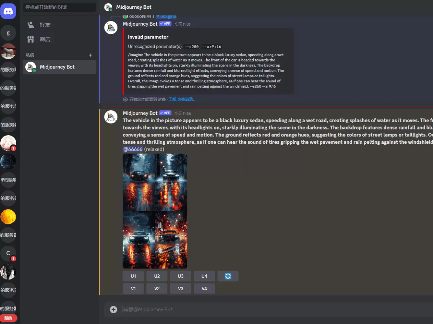
Task: Create variations of image one with V1
Action: click(133, 289)
